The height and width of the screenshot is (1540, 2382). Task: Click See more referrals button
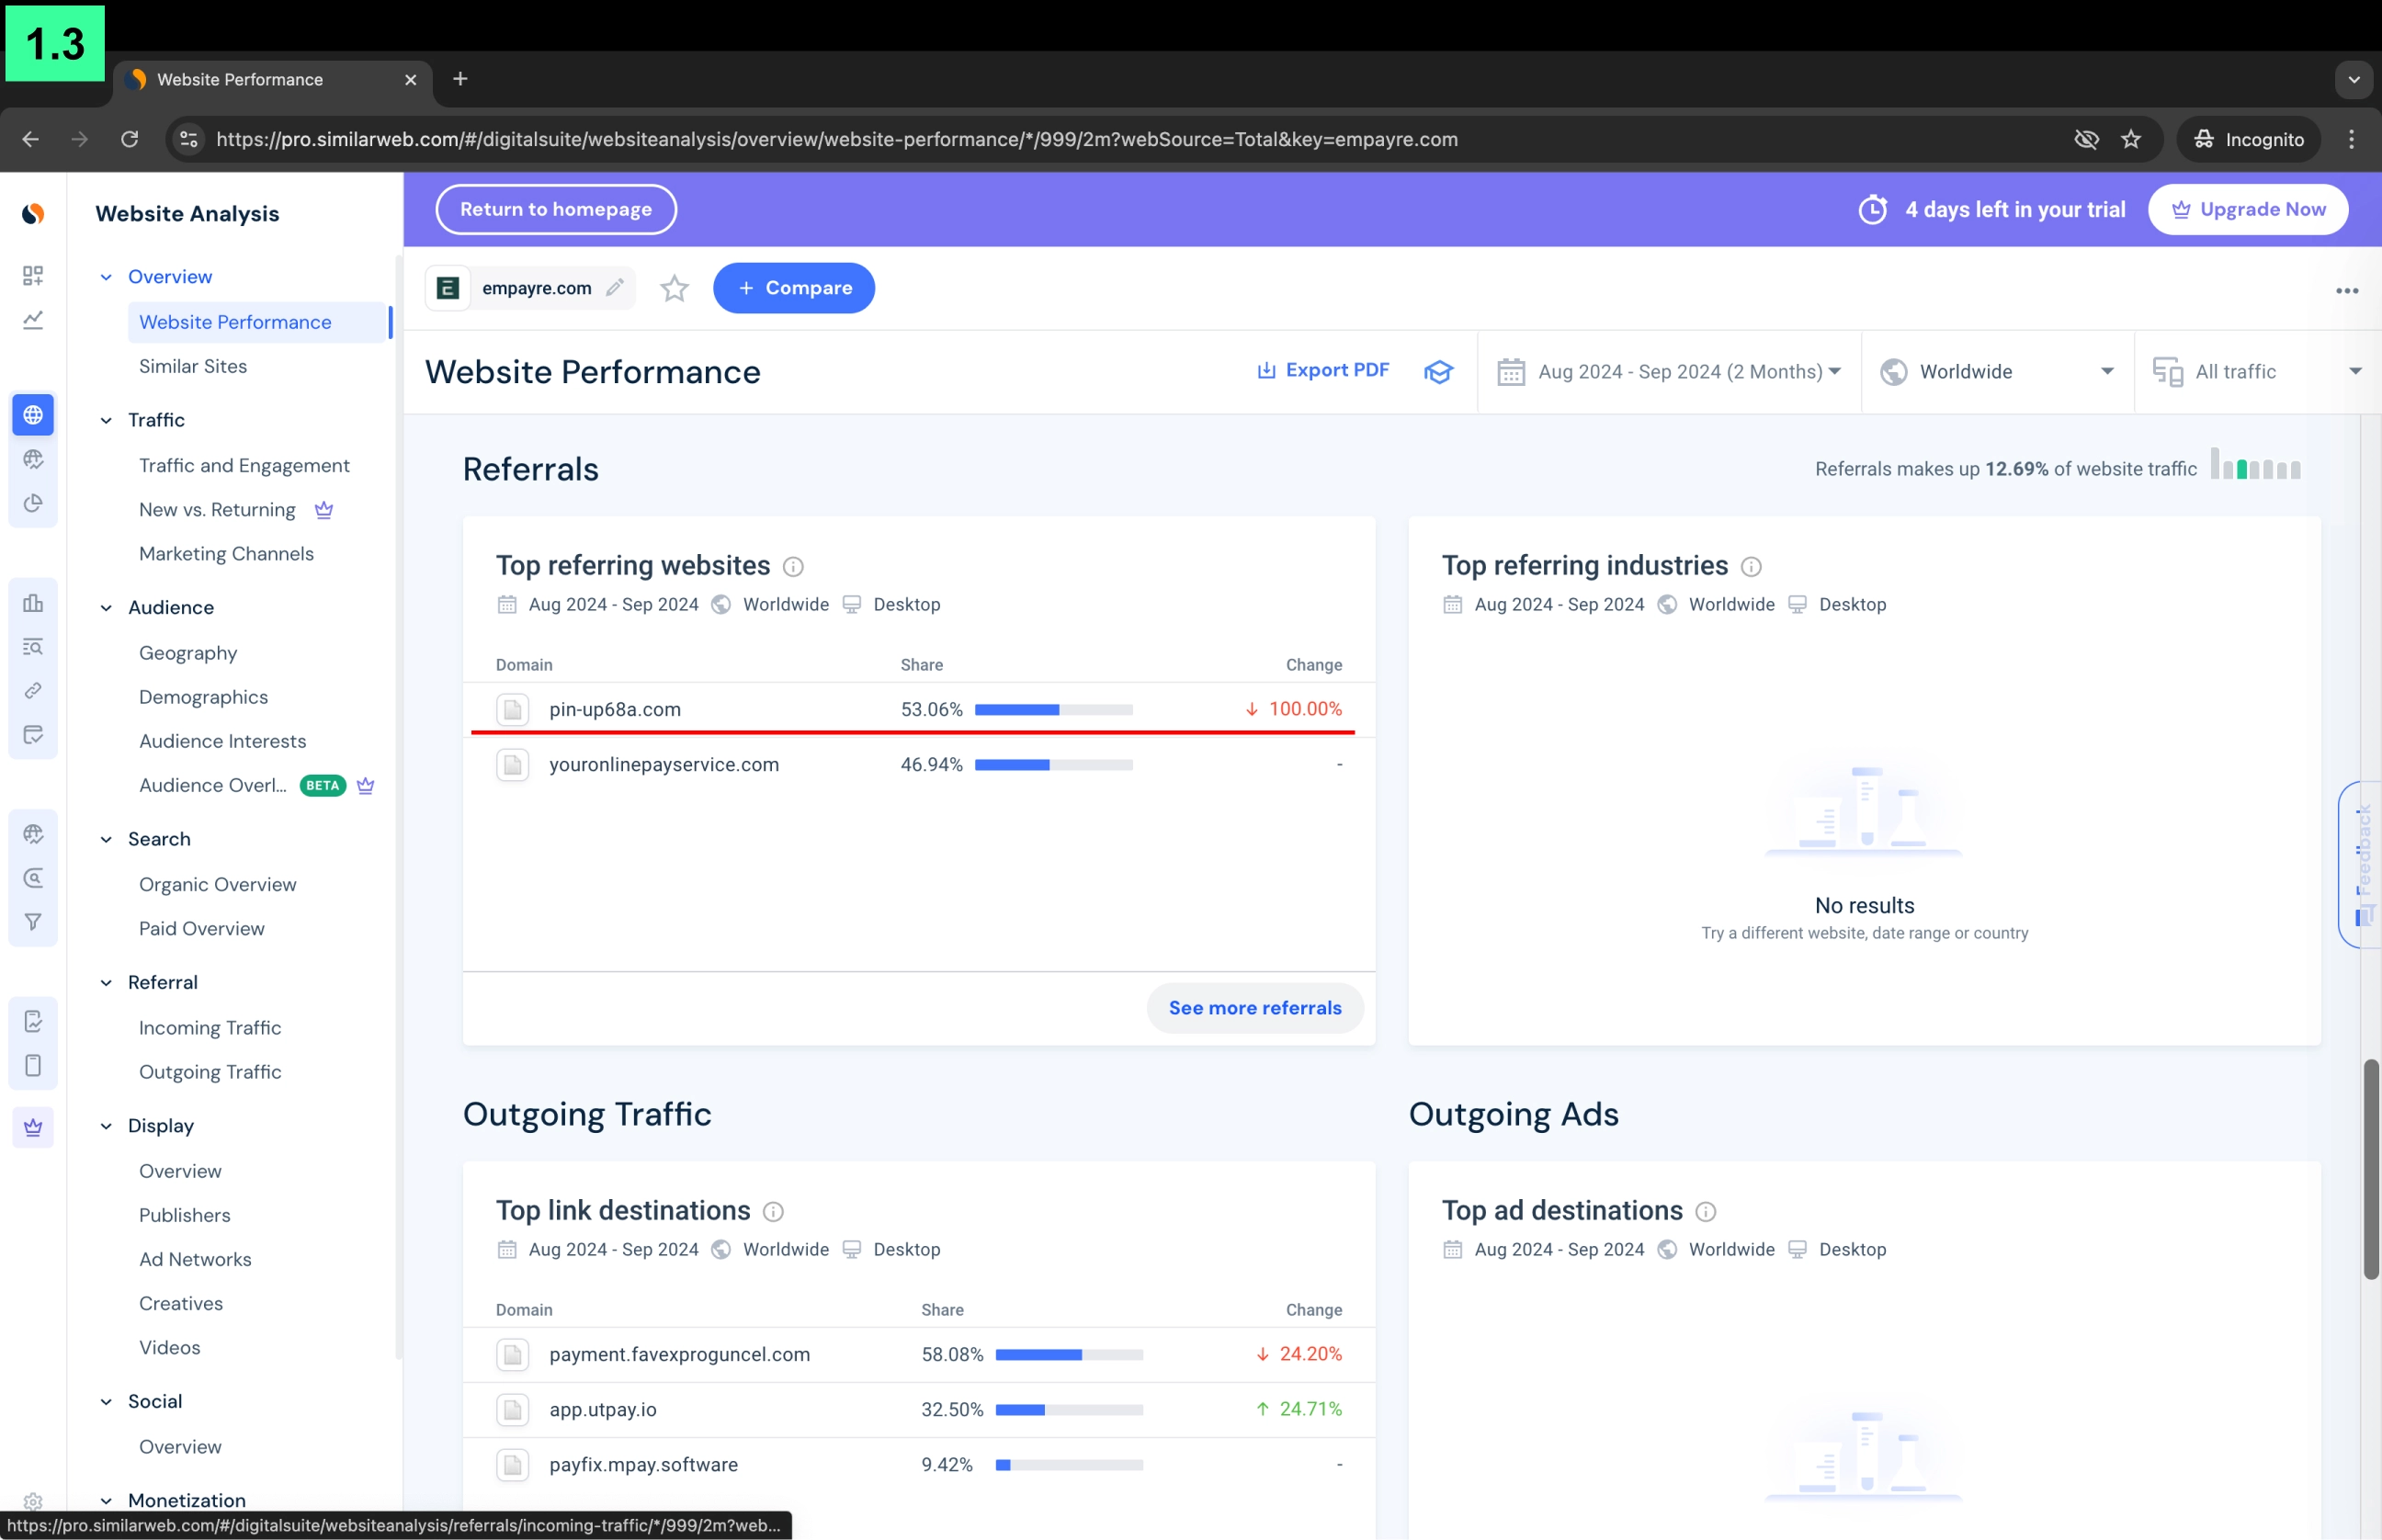1254,1008
